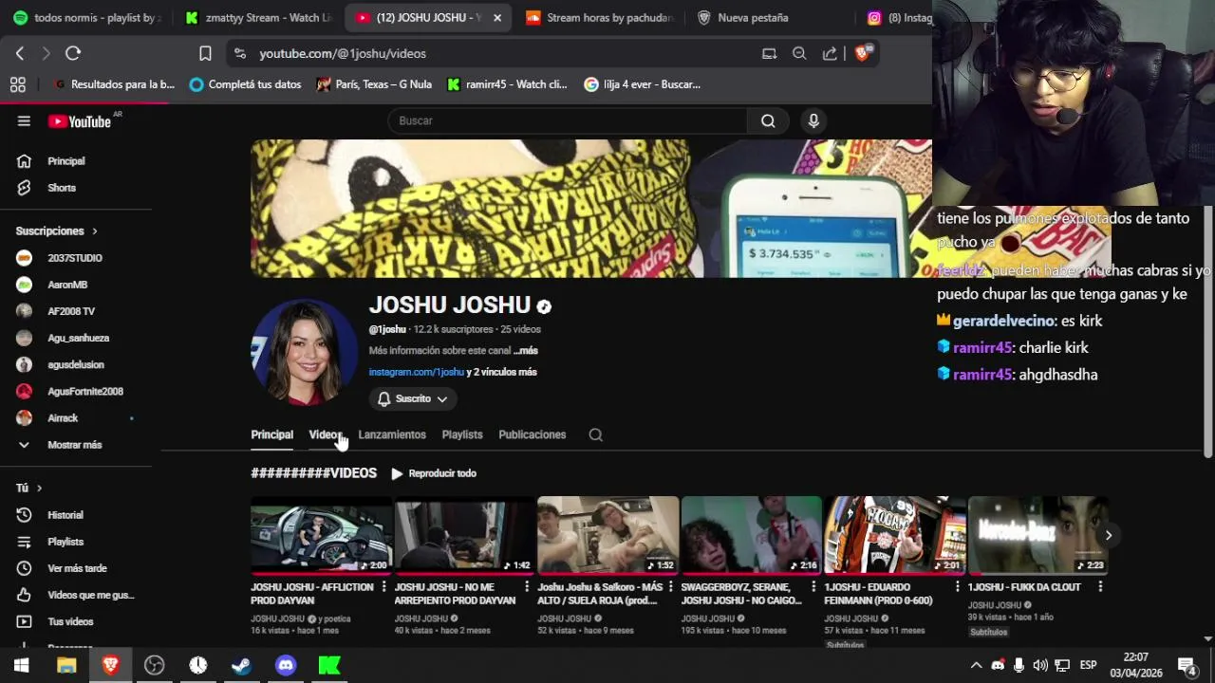Open Completá tus datos bookmark
The width and height of the screenshot is (1215, 683).
pyautogui.click(x=245, y=84)
